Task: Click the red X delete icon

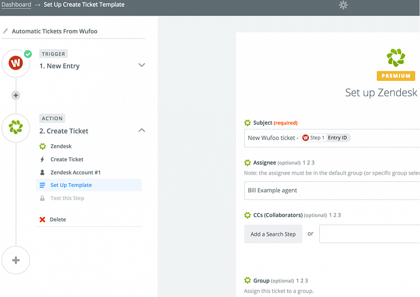Action: [43, 220]
